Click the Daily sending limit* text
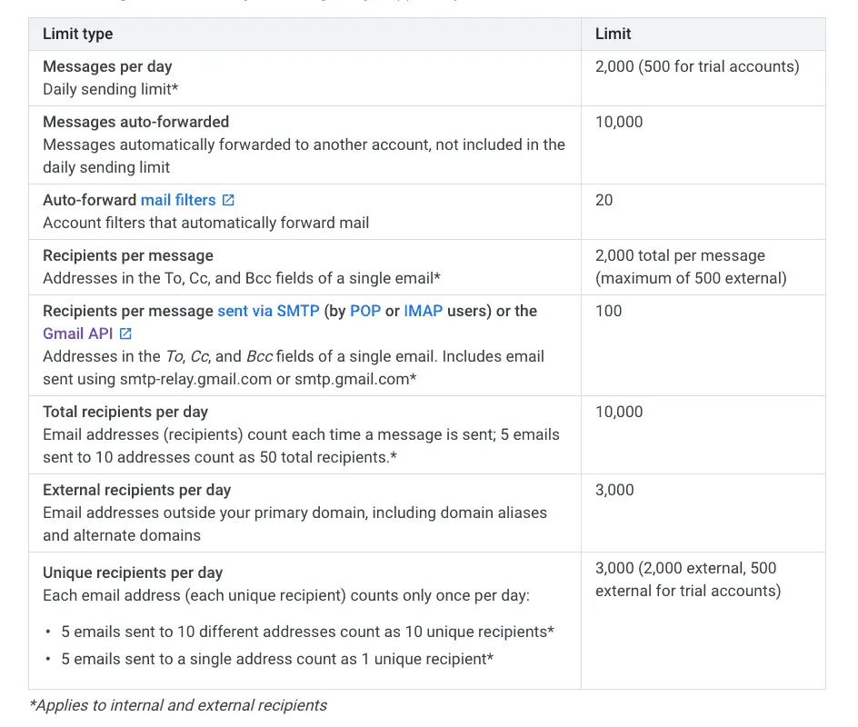This screenshot has height=727, width=858. [x=111, y=89]
